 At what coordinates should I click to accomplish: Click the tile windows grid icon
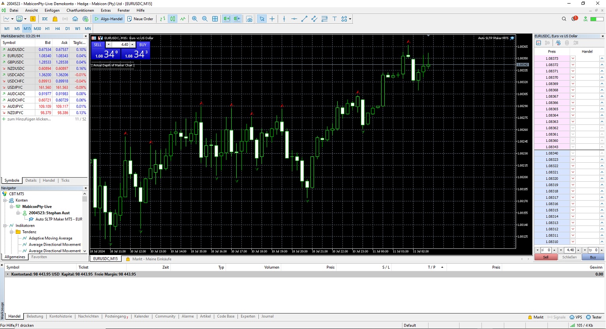[x=215, y=19]
